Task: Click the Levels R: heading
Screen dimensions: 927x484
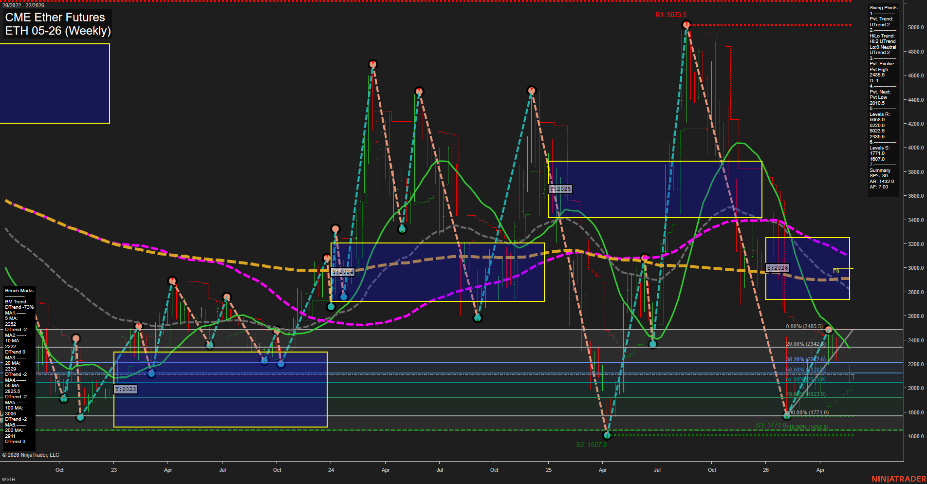Action: (x=879, y=114)
